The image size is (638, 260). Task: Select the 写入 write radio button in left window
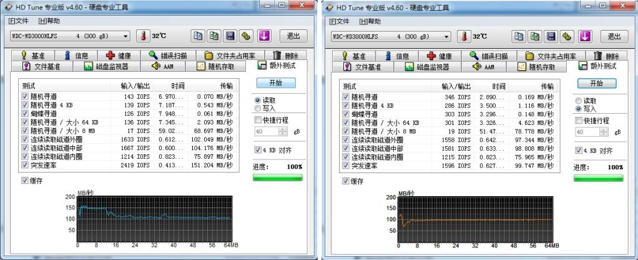[x=258, y=109]
